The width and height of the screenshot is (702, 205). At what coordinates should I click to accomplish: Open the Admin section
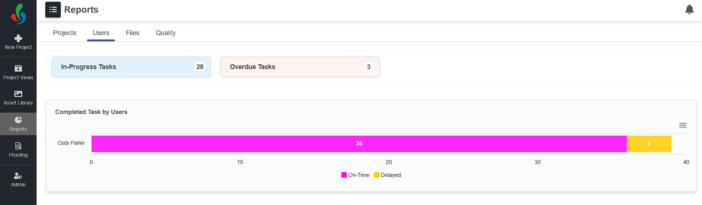[18, 180]
